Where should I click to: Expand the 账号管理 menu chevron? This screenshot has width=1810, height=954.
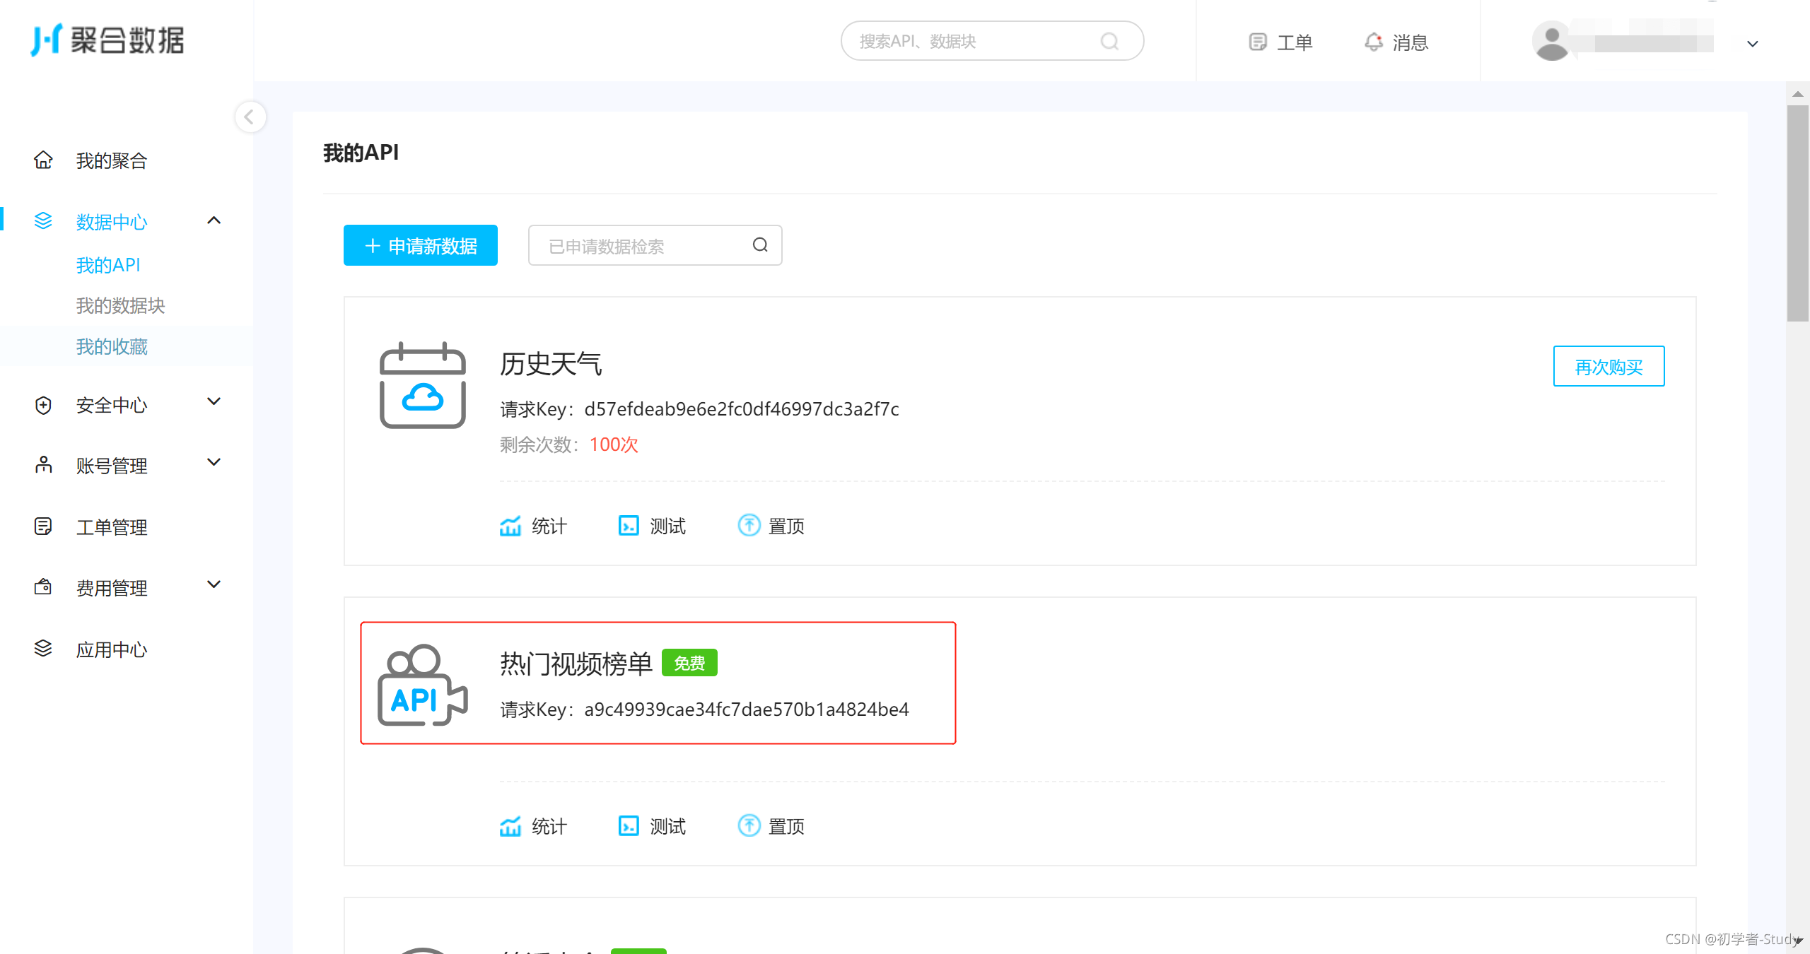pos(214,462)
